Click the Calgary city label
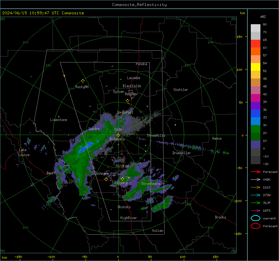The width and height of the screenshot is (279, 261). [121, 182]
